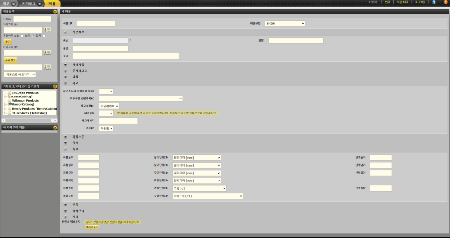The image size is (450, 238).
Task: Click the 이 카테고리 제품 panel toggle icon
Action: 54,128
